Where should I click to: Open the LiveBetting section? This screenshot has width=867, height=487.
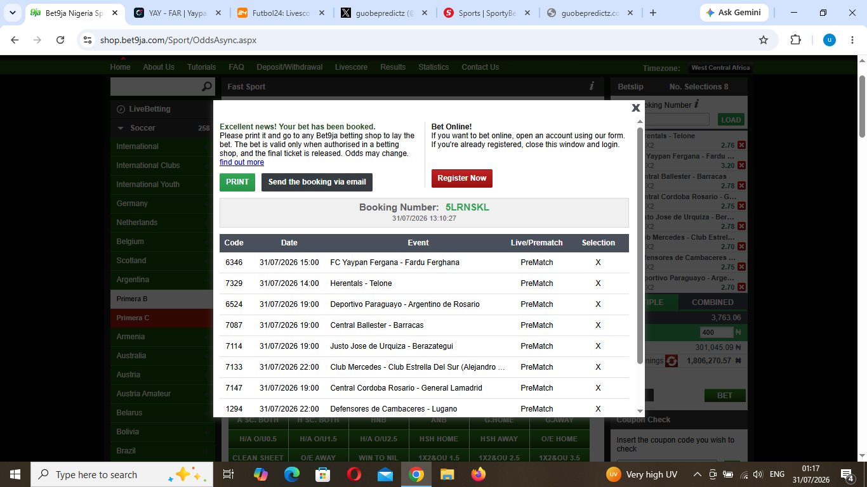(162, 109)
